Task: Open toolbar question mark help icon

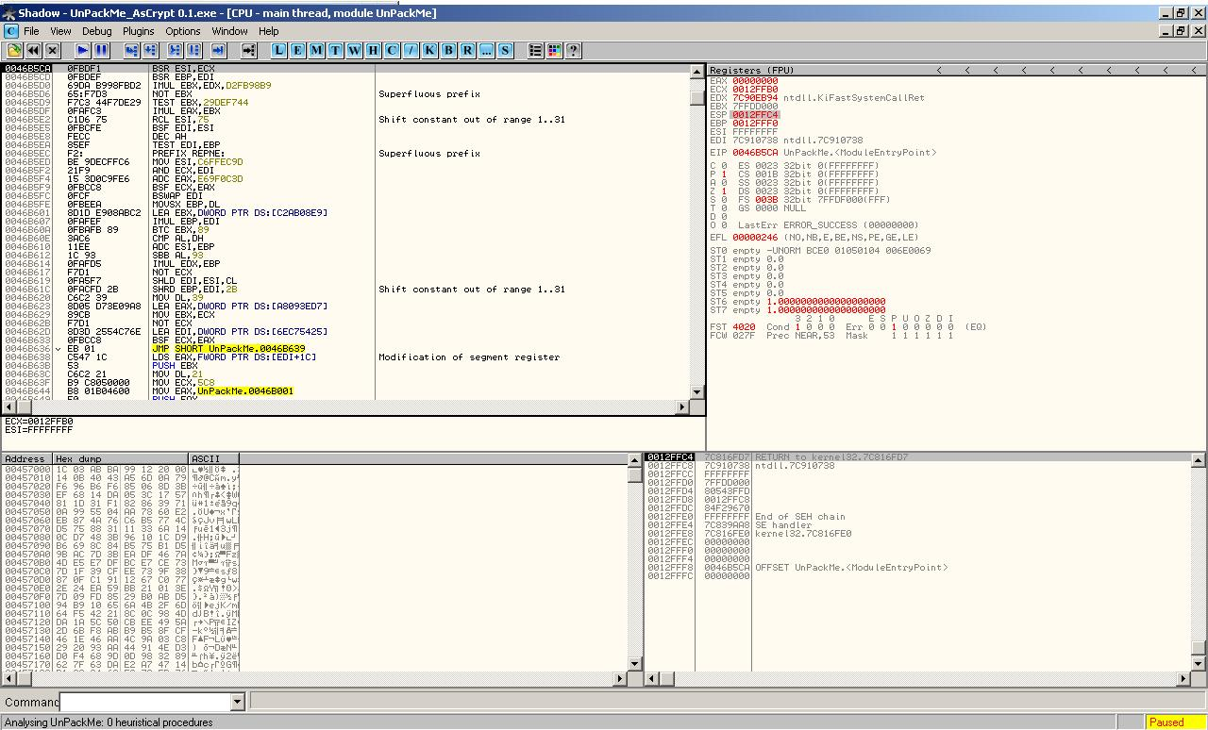Action: pyautogui.click(x=573, y=50)
